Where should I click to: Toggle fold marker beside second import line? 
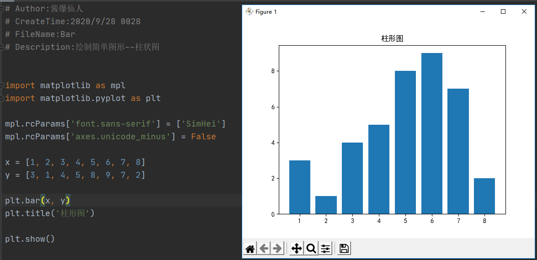tap(2, 98)
